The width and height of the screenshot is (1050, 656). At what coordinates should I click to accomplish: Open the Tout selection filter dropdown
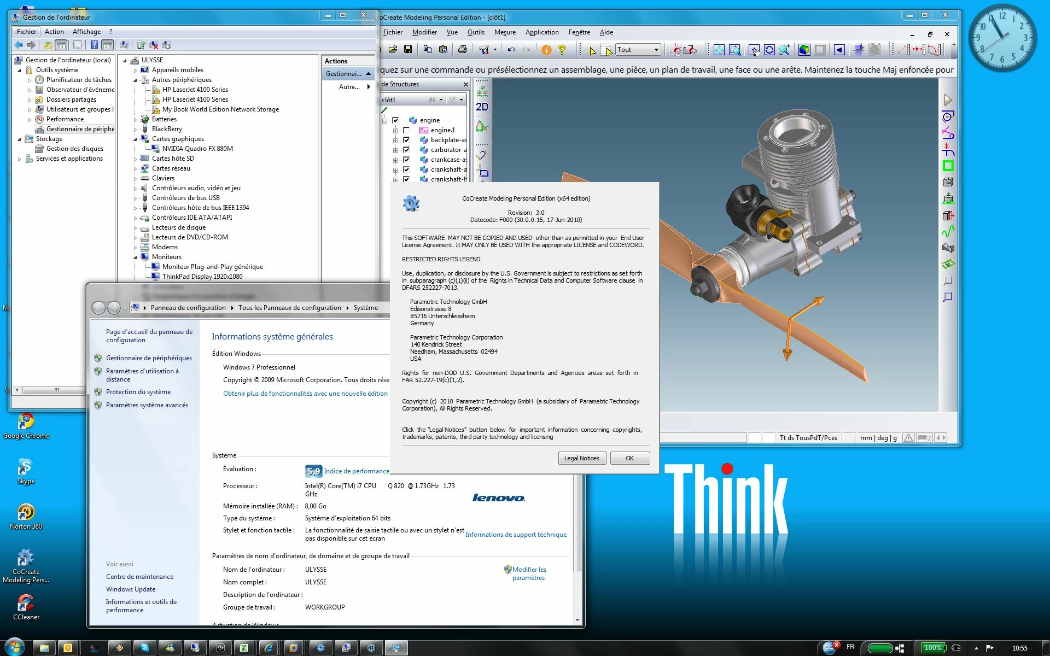656,50
